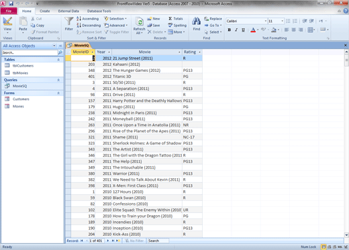The height and width of the screenshot is (250, 349).
Task: Apply underline text formatting
Action: (243, 30)
